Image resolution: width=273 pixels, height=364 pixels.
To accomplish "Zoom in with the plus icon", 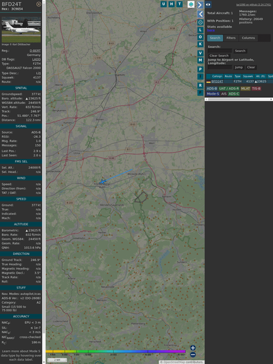I will pyautogui.click(x=193, y=348).
